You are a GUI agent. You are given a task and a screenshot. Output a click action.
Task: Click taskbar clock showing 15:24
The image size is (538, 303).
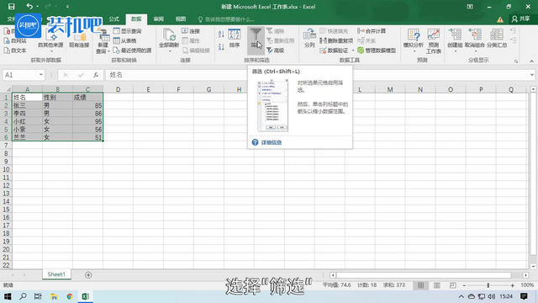point(506,296)
